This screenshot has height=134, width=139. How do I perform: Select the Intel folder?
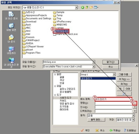[26, 34]
